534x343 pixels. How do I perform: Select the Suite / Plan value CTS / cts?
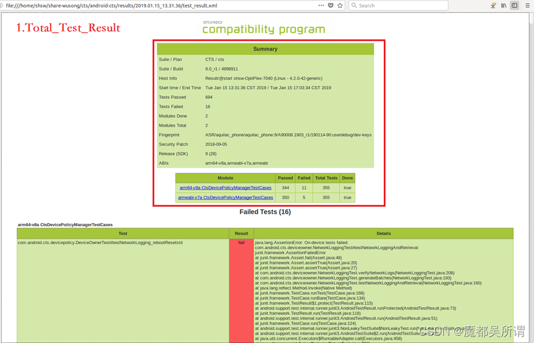214,59
